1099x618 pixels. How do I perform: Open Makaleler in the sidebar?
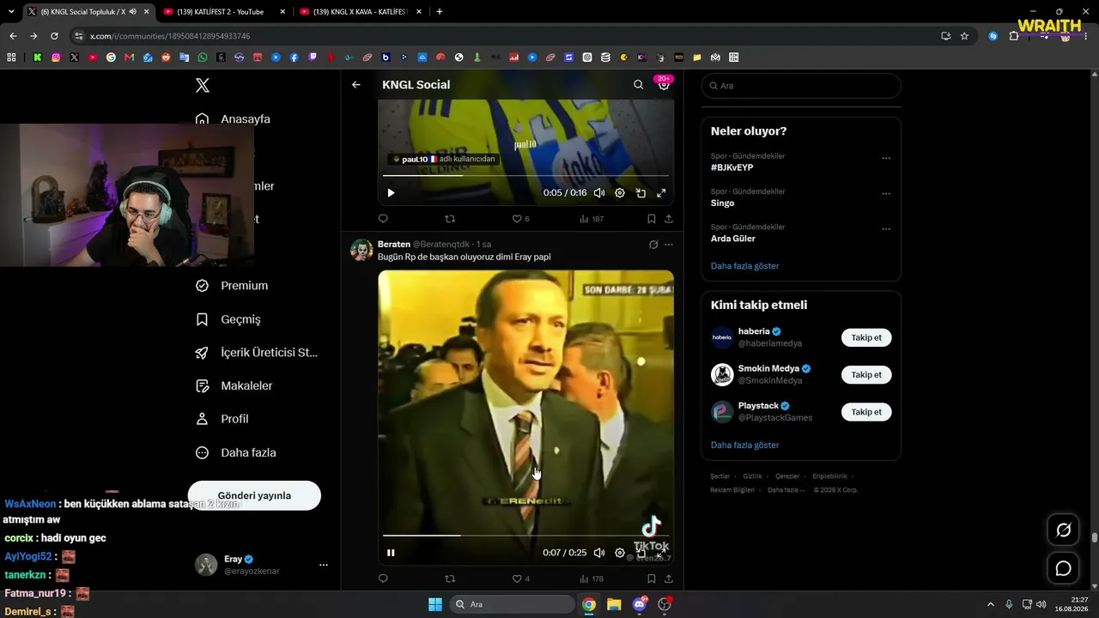[x=234, y=386]
